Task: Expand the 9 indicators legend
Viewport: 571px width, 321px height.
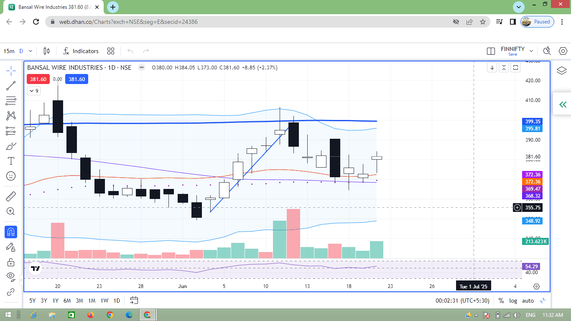Action: click(33, 91)
